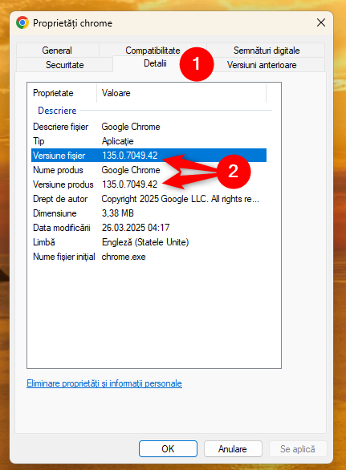Click the 3,38 MB size value
Image resolution: width=346 pixels, height=470 pixels.
coord(118,213)
